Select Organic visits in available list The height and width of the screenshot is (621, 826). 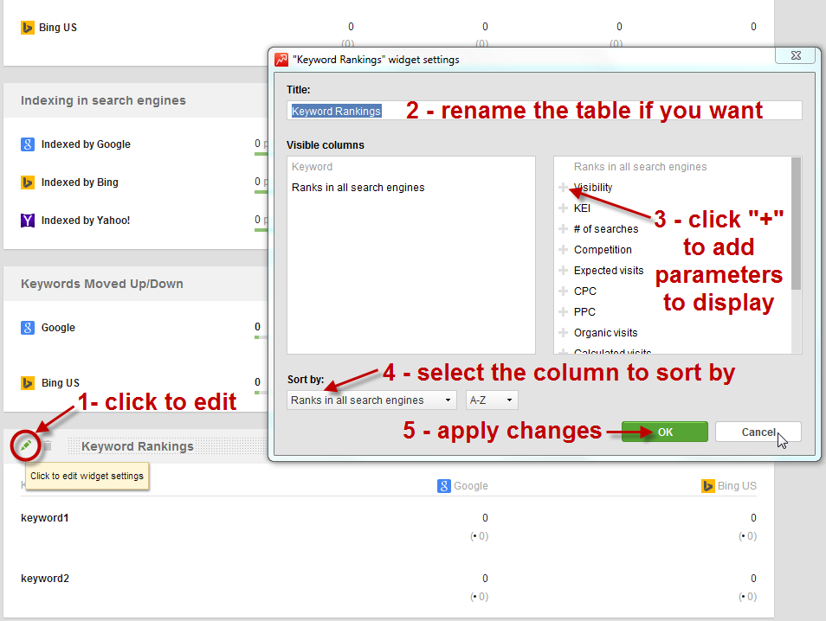coord(606,333)
